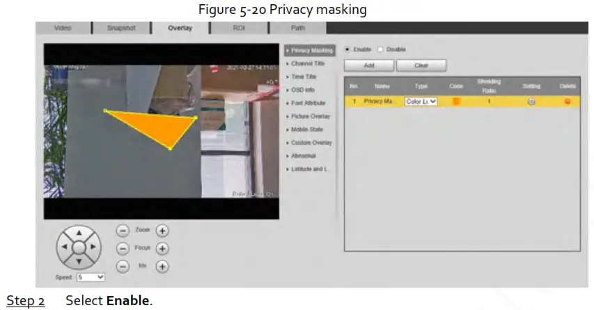Pan camera right with PTZ arrow

tap(93, 247)
